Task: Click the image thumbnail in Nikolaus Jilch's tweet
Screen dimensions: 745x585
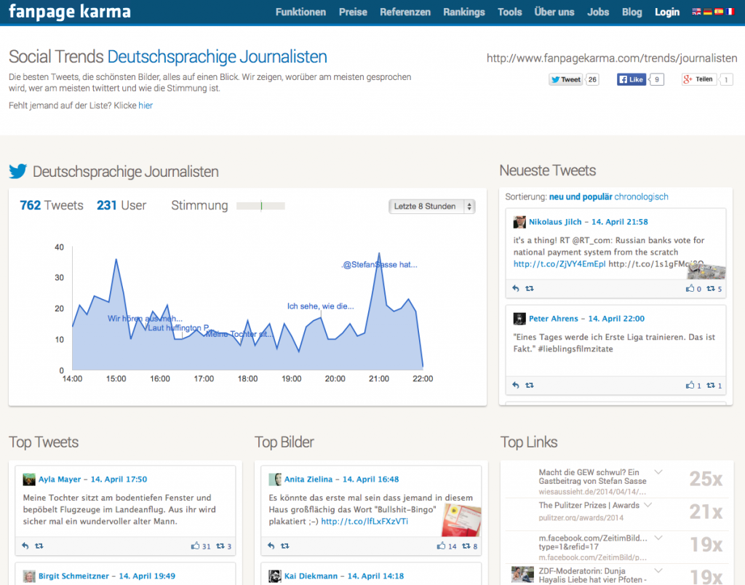Action: pos(706,271)
